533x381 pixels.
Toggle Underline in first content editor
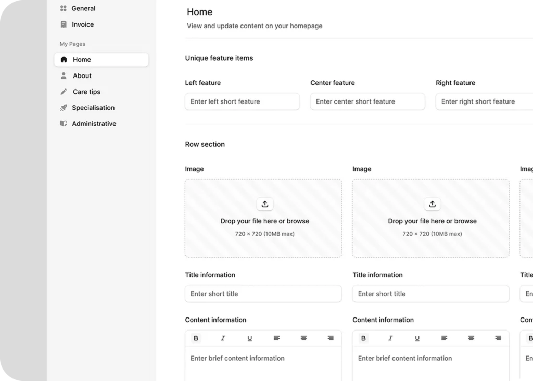click(x=250, y=338)
